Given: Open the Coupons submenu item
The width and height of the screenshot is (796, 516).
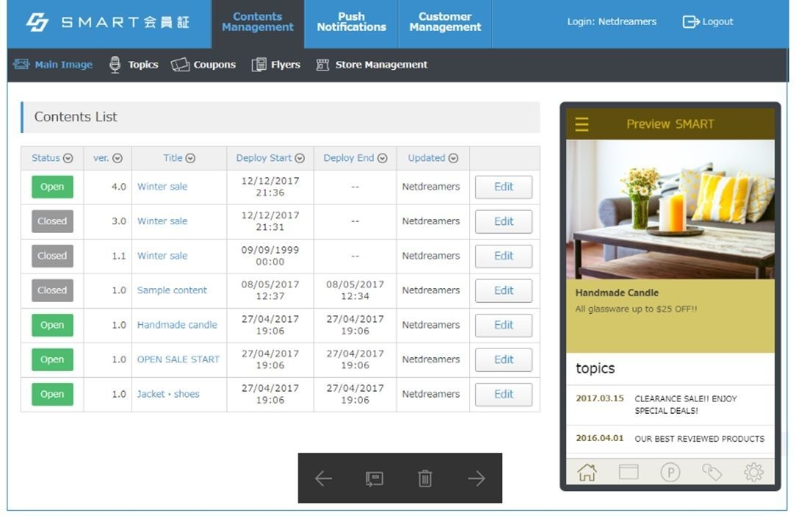Looking at the screenshot, I should [204, 65].
